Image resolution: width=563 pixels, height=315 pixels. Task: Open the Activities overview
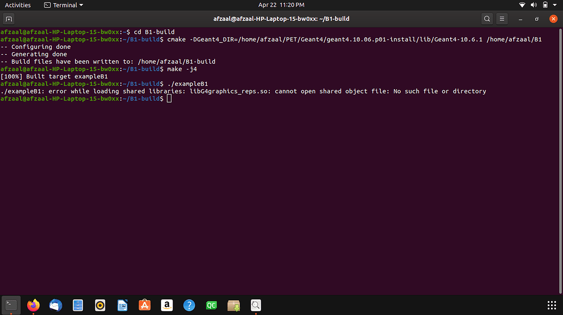18,5
